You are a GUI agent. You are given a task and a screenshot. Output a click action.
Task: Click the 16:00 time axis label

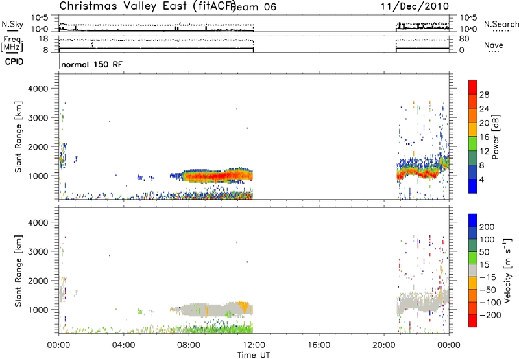click(x=319, y=345)
